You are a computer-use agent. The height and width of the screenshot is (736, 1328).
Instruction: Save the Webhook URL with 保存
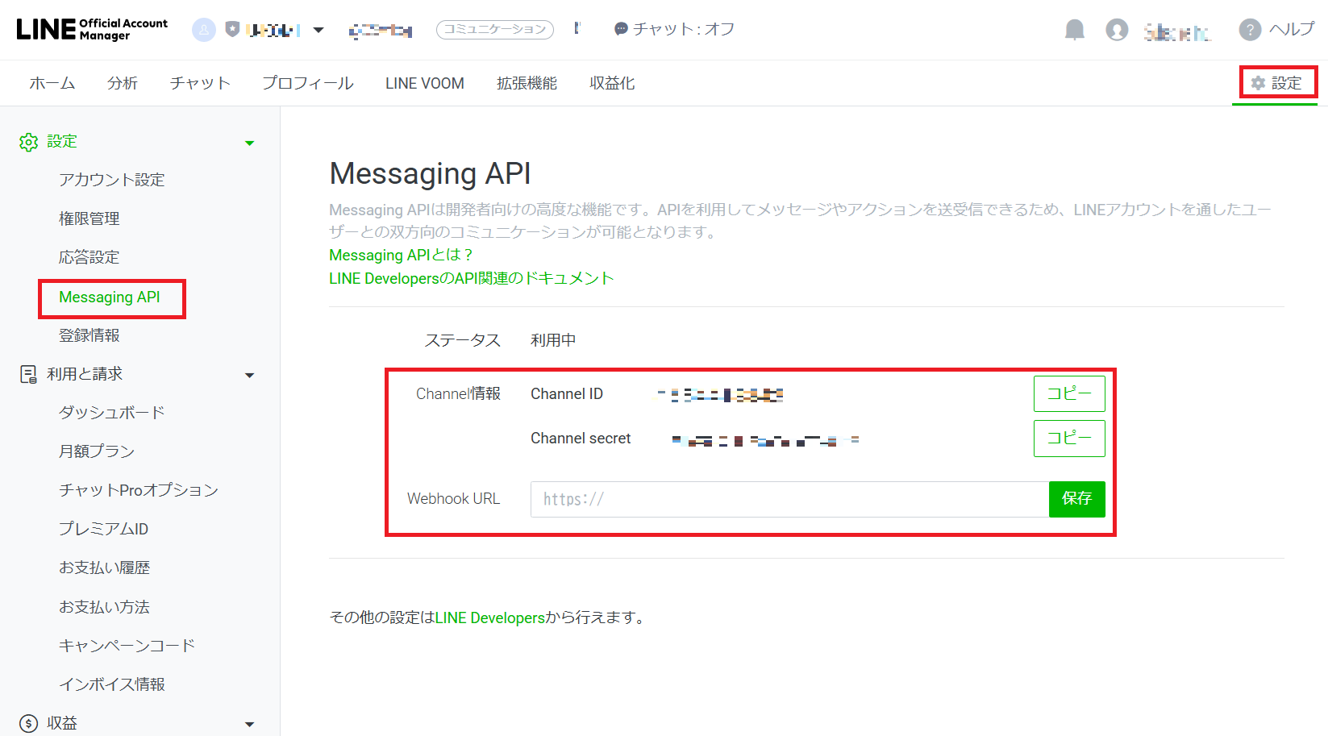point(1077,499)
